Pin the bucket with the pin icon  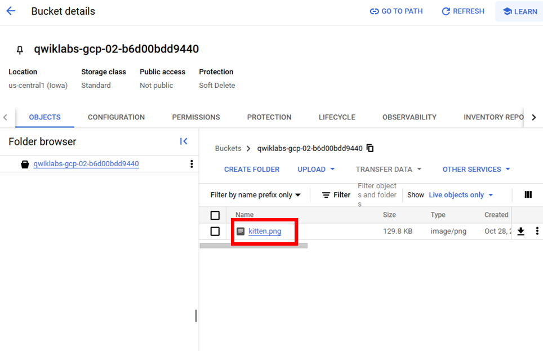[20, 50]
